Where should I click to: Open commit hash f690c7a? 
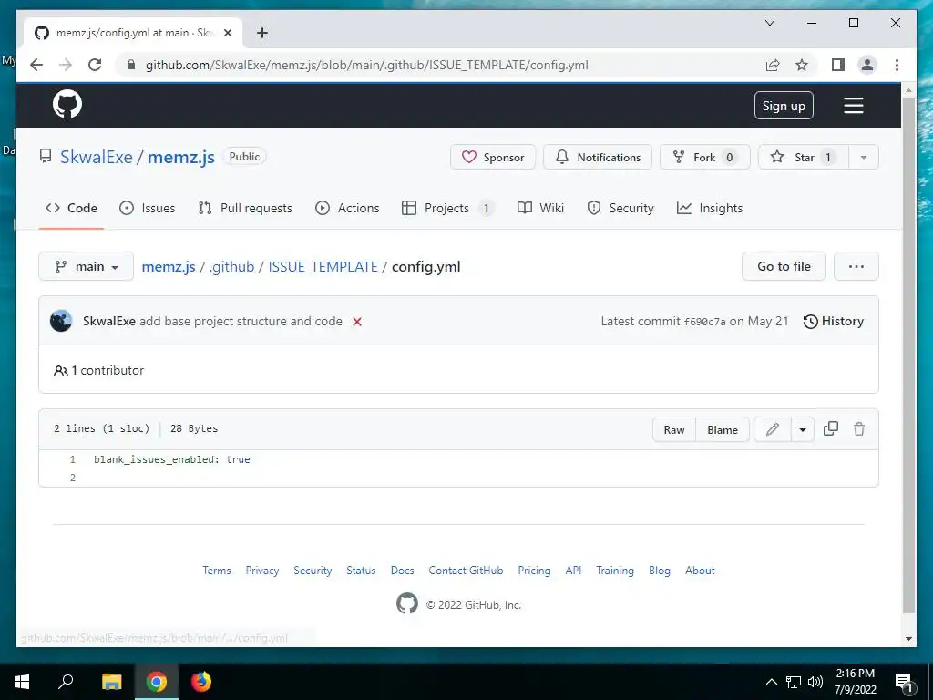(704, 322)
